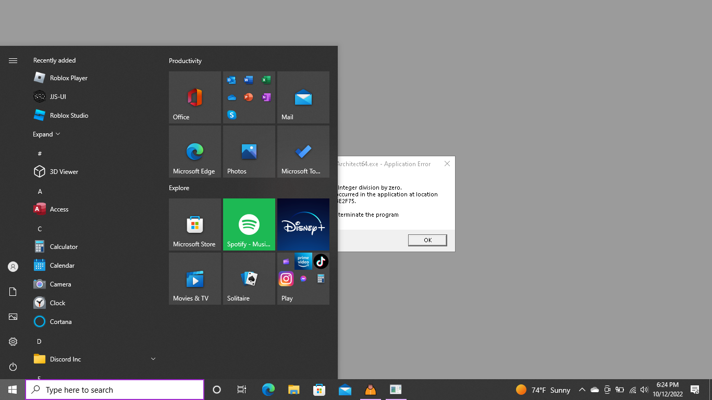The width and height of the screenshot is (712, 400).
Task: Open Calendar in the app list
Action: pos(94,266)
